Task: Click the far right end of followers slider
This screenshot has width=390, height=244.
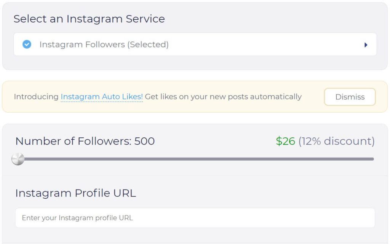Action: pos(372,159)
